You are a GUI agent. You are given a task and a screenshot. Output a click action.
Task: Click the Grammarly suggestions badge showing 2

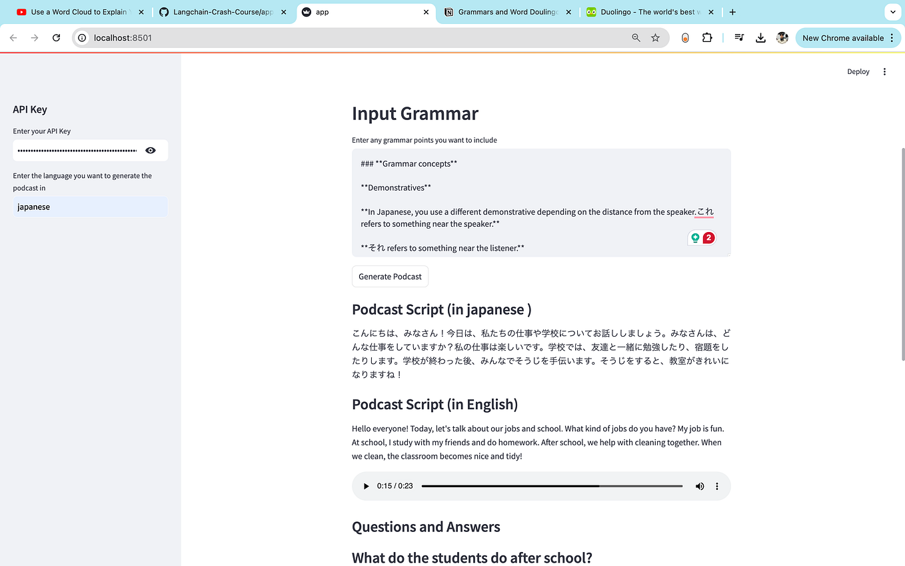click(708, 237)
